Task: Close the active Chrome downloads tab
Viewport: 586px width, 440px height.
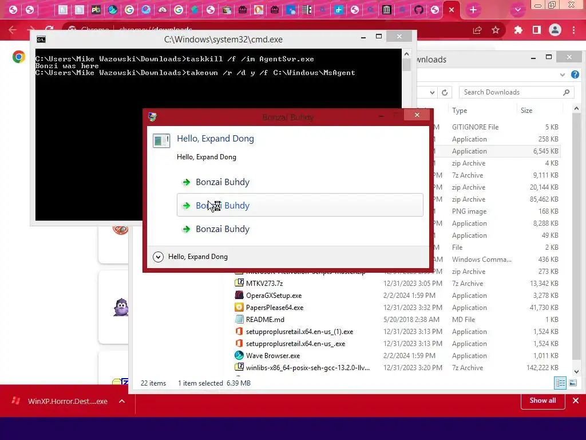Action: pyautogui.click(x=452, y=10)
